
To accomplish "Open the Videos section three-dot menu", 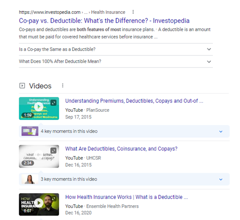I will [x=63, y=85].
